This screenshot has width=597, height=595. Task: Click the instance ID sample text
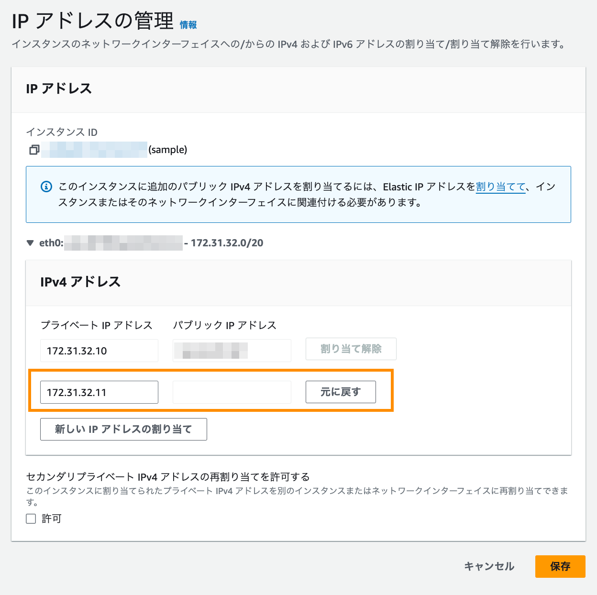167,149
